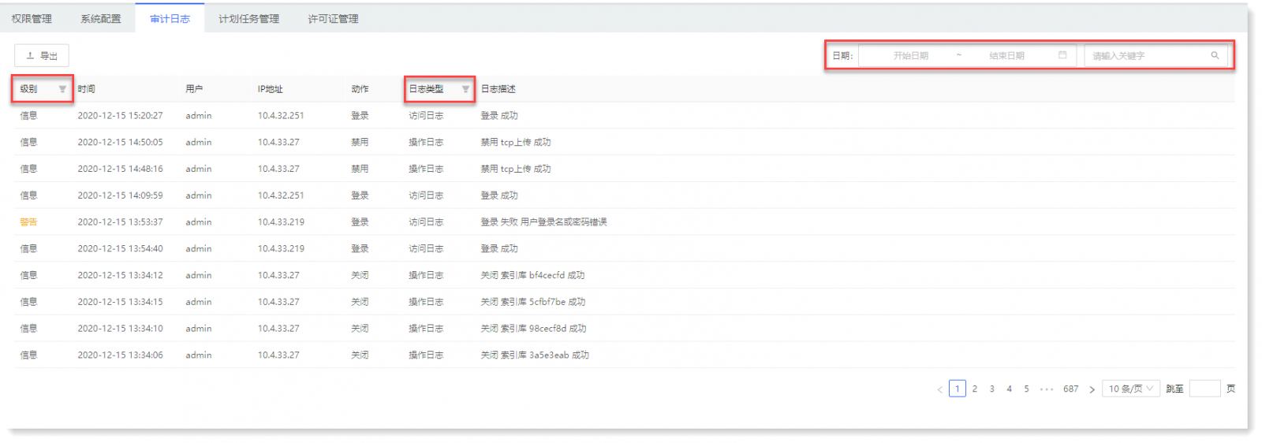Switch to the 计划任务管理 tab
The width and height of the screenshot is (1262, 443).
[x=248, y=19]
